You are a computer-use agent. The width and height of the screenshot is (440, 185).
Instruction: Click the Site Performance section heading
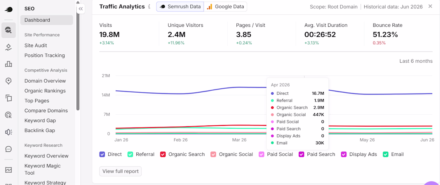[42, 35]
